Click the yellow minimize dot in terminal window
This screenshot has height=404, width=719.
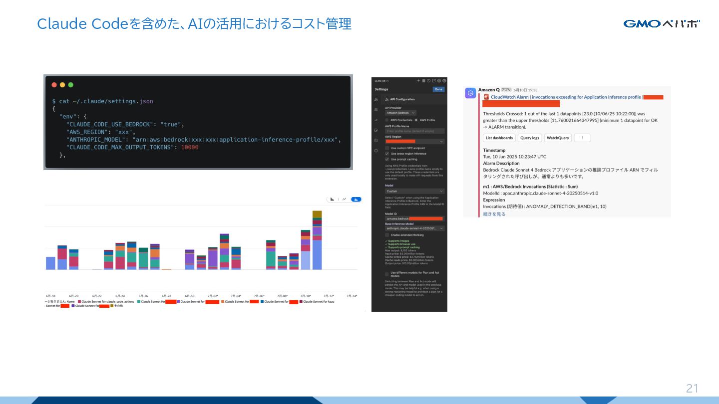(x=62, y=85)
